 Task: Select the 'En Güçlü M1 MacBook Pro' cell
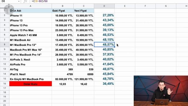tap(31, 79)
